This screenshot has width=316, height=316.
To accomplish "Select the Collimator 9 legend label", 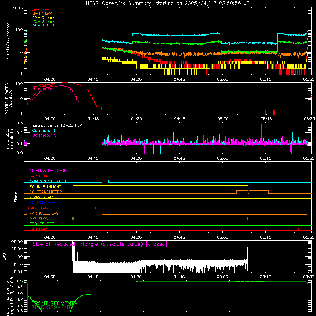I will point(44,135).
